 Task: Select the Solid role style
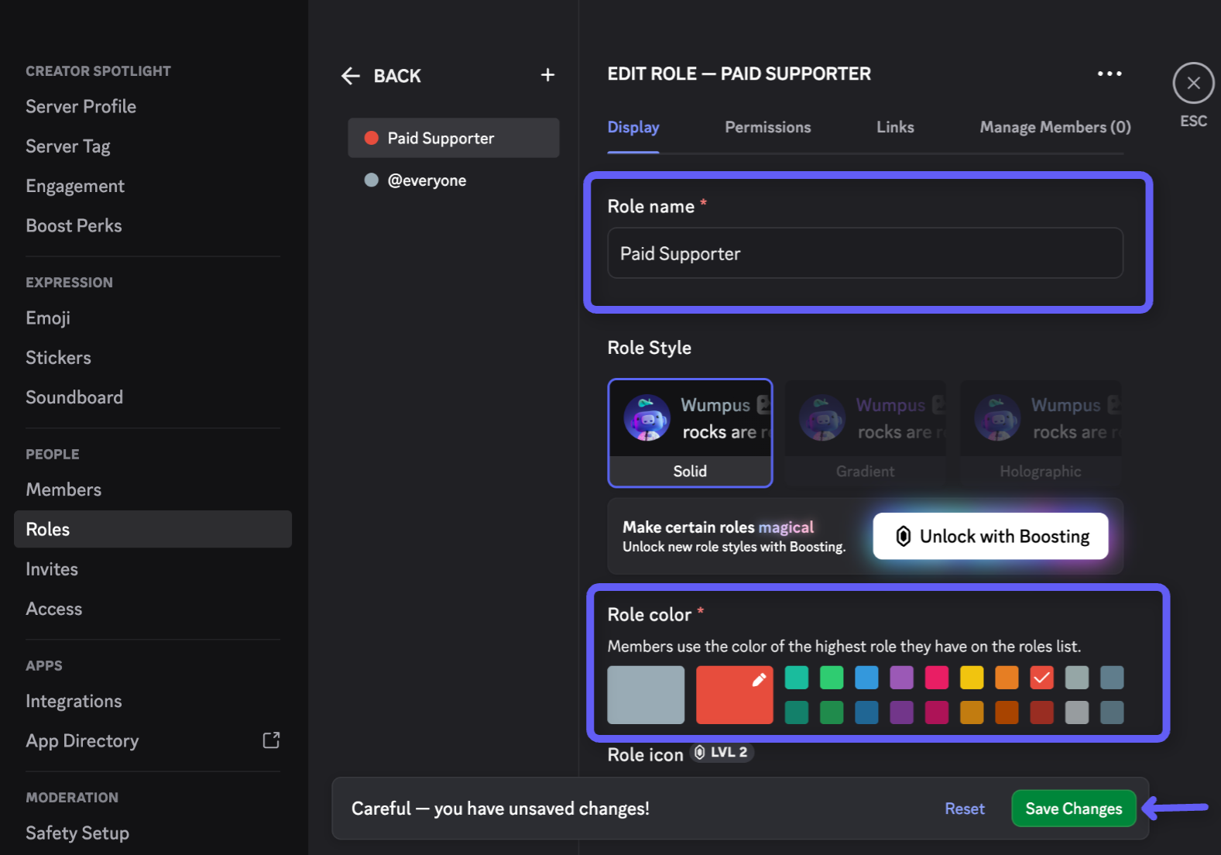690,433
